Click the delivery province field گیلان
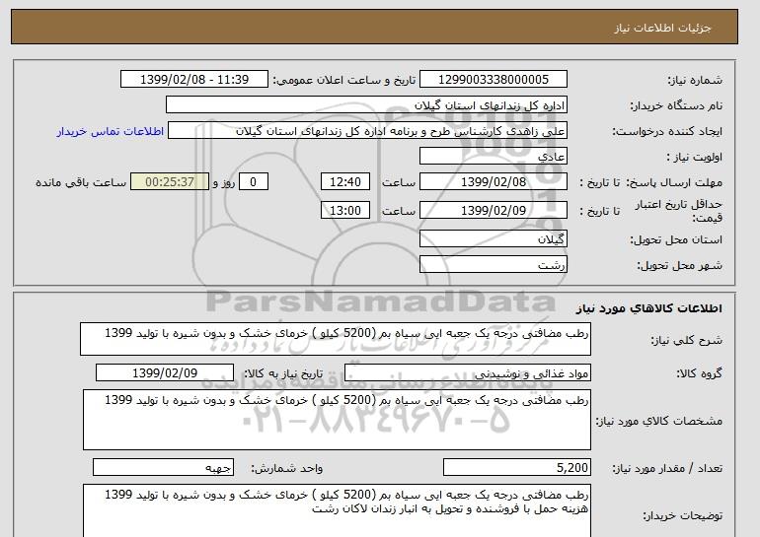This screenshot has height=537, width=760. click(x=493, y=238)
